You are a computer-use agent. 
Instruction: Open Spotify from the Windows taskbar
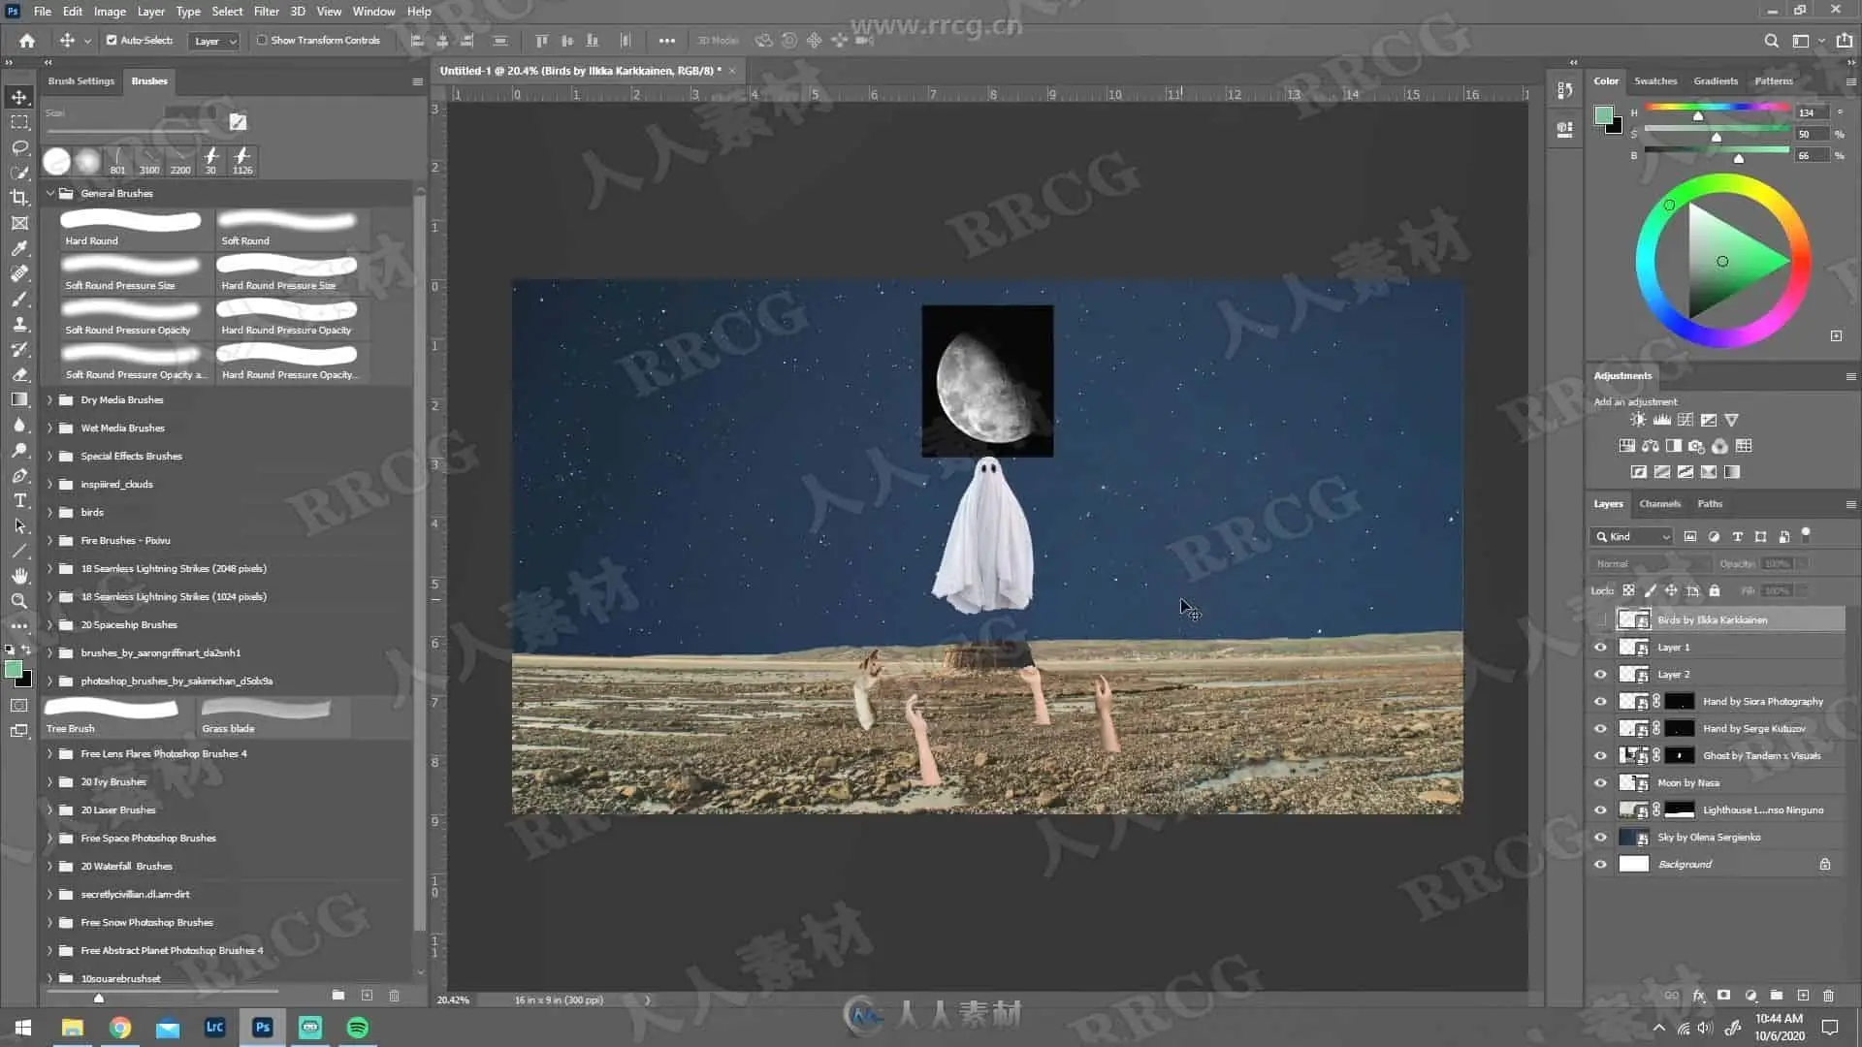(x=358, y=1028)
